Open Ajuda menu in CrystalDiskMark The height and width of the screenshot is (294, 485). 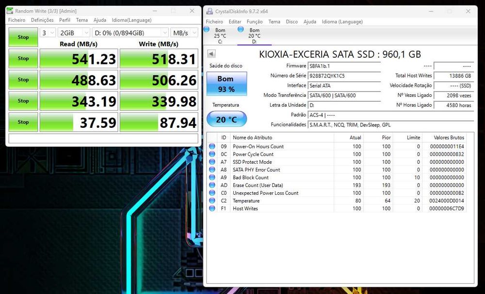[100, 20]
